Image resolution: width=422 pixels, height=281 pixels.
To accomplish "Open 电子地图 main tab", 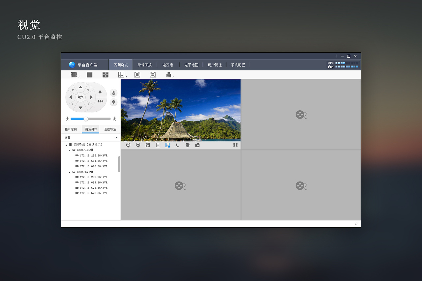I will tap(191, 65).
